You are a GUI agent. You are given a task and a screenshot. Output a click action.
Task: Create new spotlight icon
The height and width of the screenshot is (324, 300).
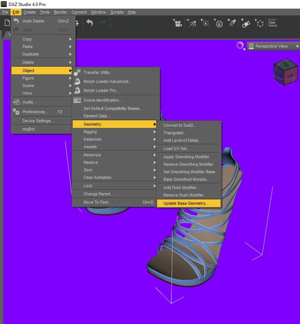tap(232, 23)
